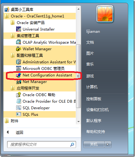This screenshot has width=135, height=157.
Task: Click the SQL Plus icon
Action: coord(19,114)
